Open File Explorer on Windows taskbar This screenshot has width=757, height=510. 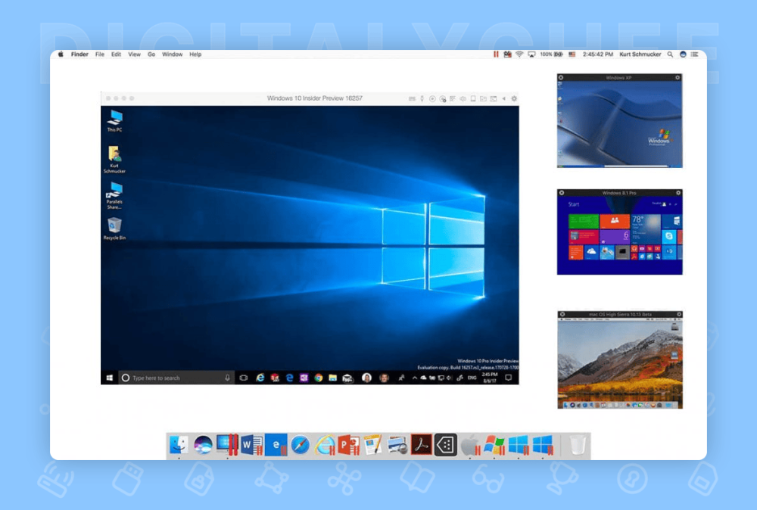click(x=332, y=378)
